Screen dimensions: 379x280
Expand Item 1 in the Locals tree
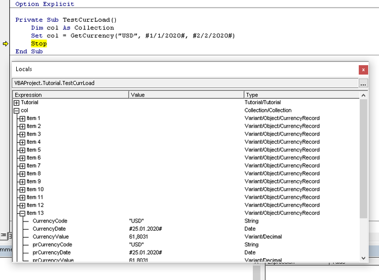tap(22, 118)
